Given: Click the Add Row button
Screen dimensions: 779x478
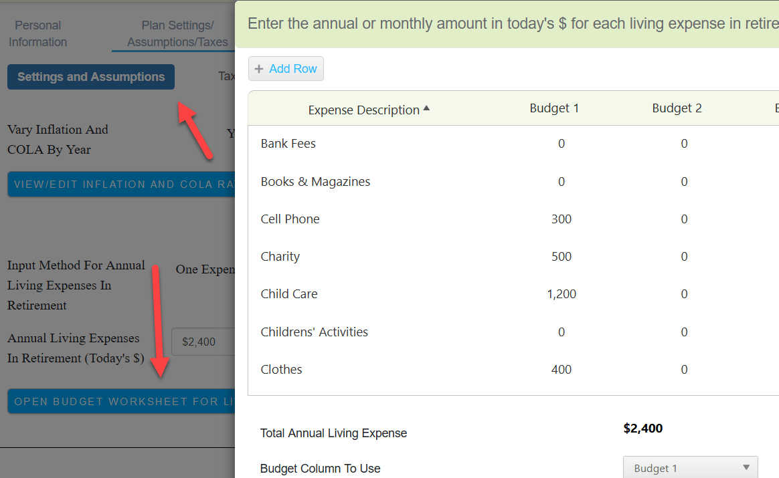Looking at the screenshot, I should tap(286, 68).
